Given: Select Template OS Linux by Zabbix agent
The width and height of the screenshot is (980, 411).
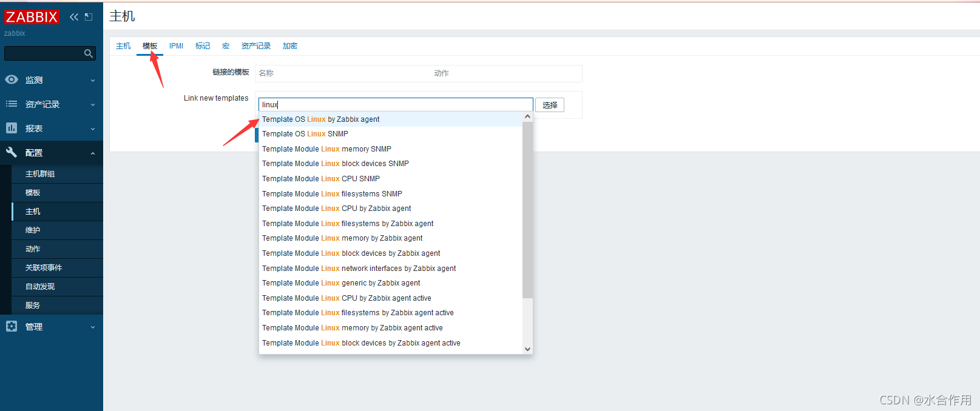Looking at the screenshot, I should (391, 119).
